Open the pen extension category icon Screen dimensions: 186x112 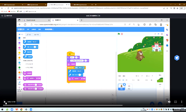(19, 82)
